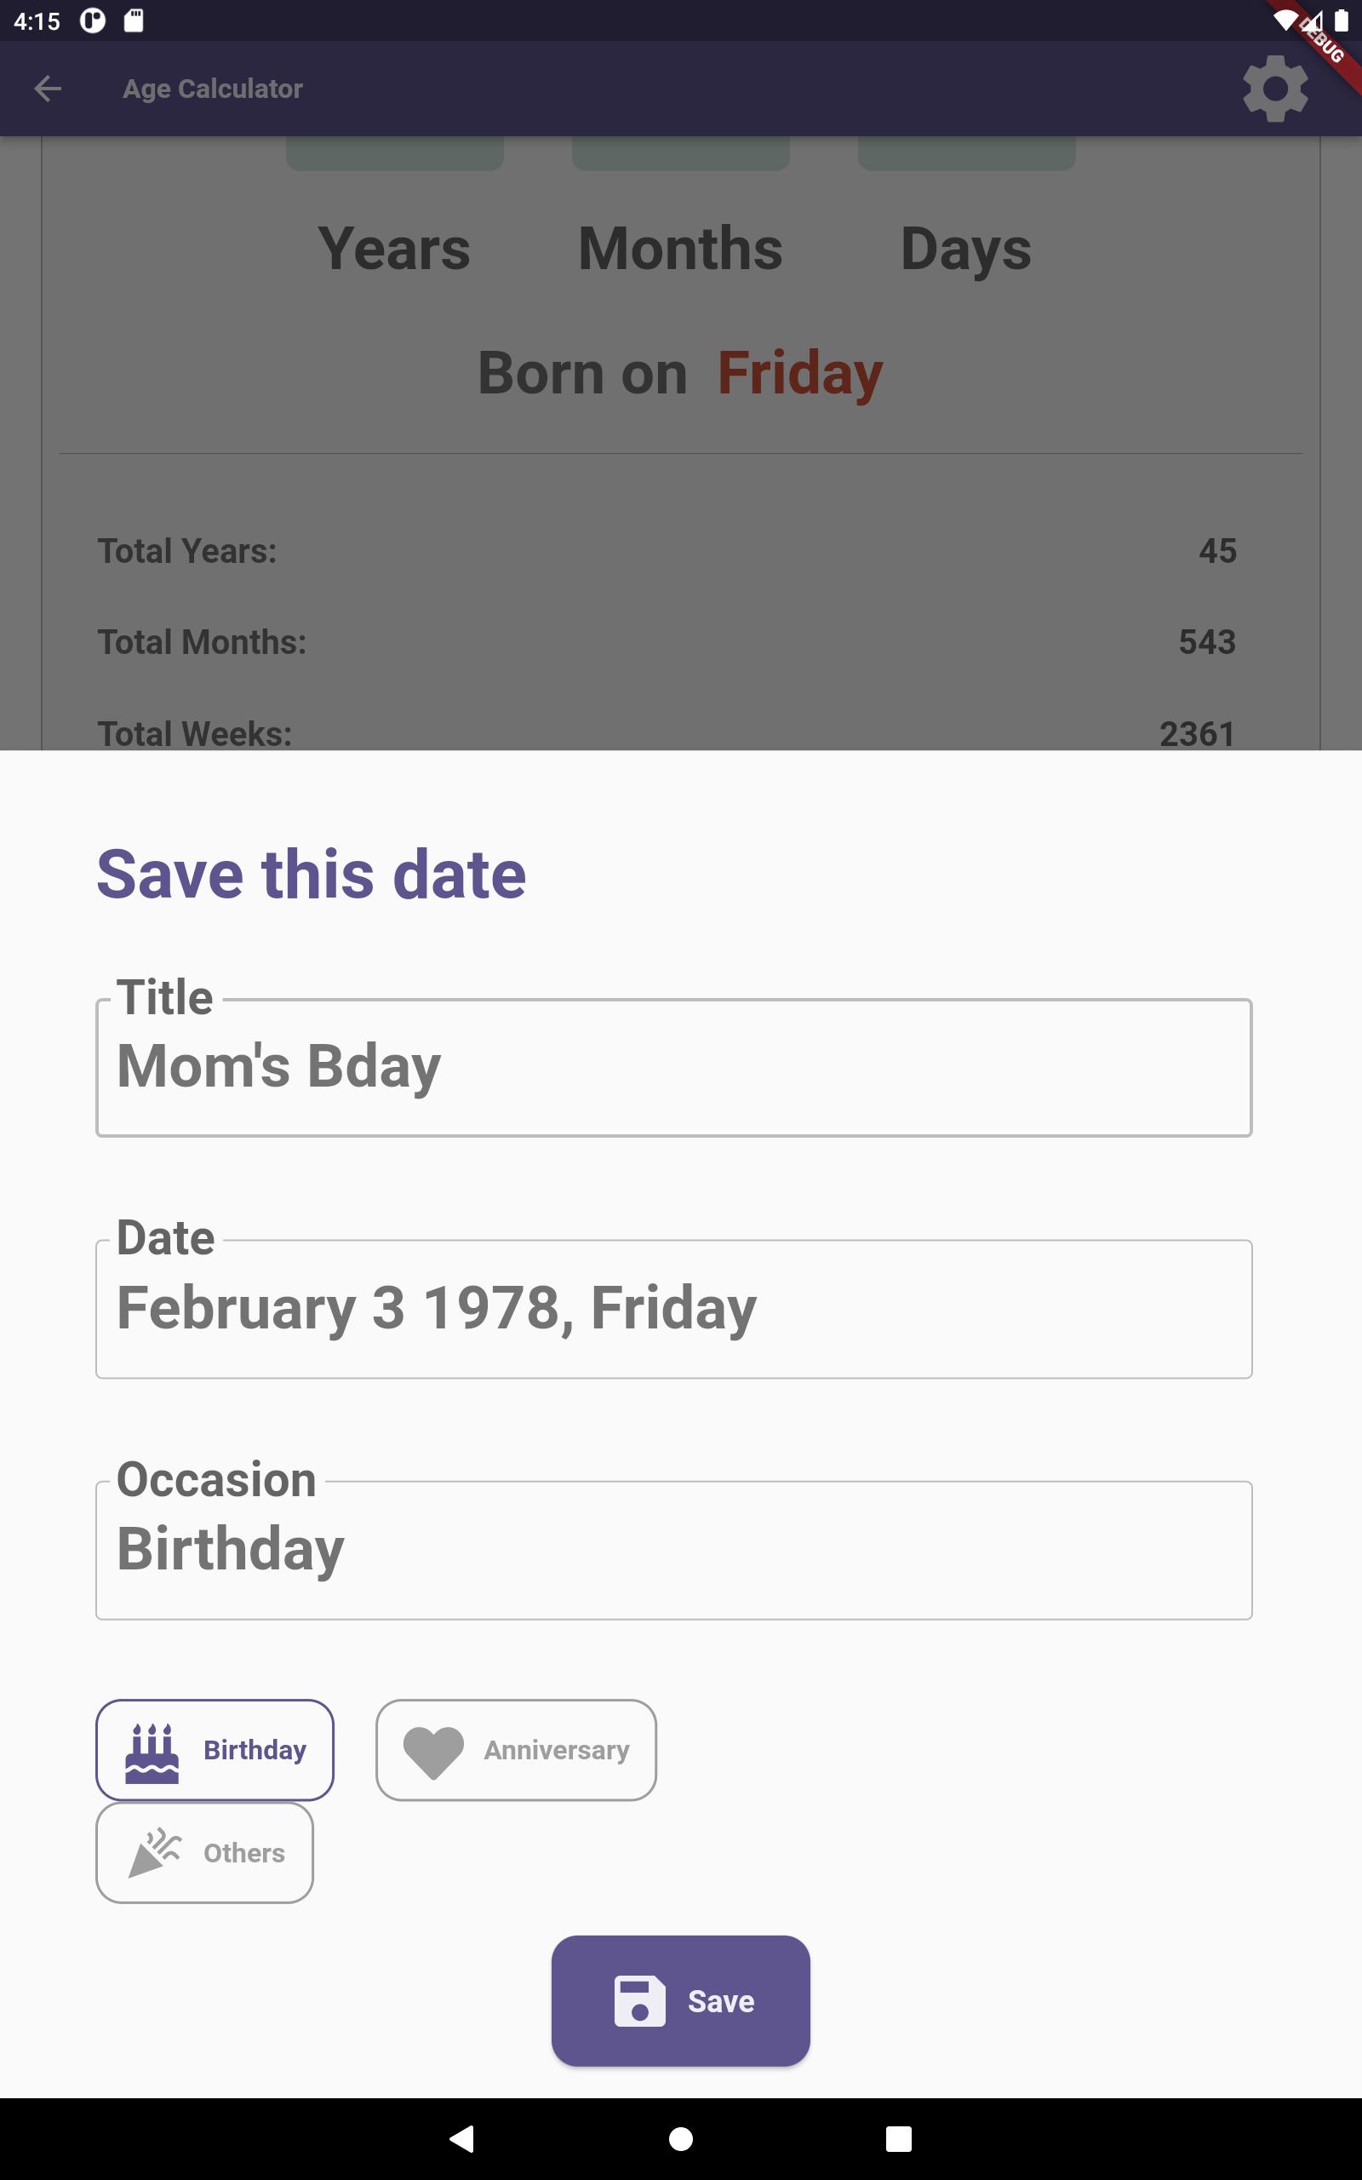Screen dimensions: 1362x2180
Task: Select the Birthday occasion chip
Action: pos(215,1750)
